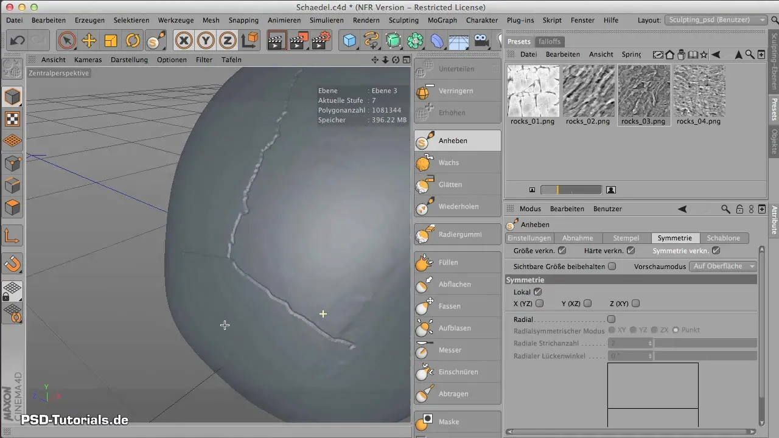Click the Maske tool icon
Screen dimensions: 779x438
point(425,422)
